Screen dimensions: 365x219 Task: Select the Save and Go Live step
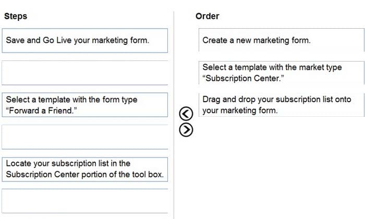(x=84, y=41)
